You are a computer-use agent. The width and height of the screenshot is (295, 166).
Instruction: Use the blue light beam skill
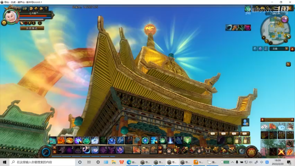coord(171,141)
